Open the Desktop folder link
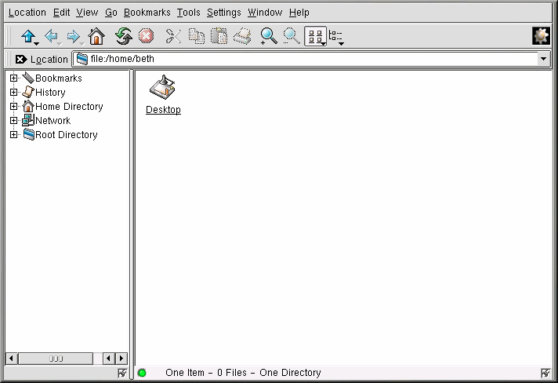Viewport: 558px width, 383px height. pyautogui.click(x=163, y=110)
